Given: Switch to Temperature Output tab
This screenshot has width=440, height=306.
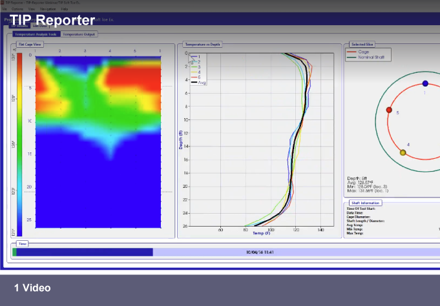Looking at the screenshot, I should [x=79, y=34].
